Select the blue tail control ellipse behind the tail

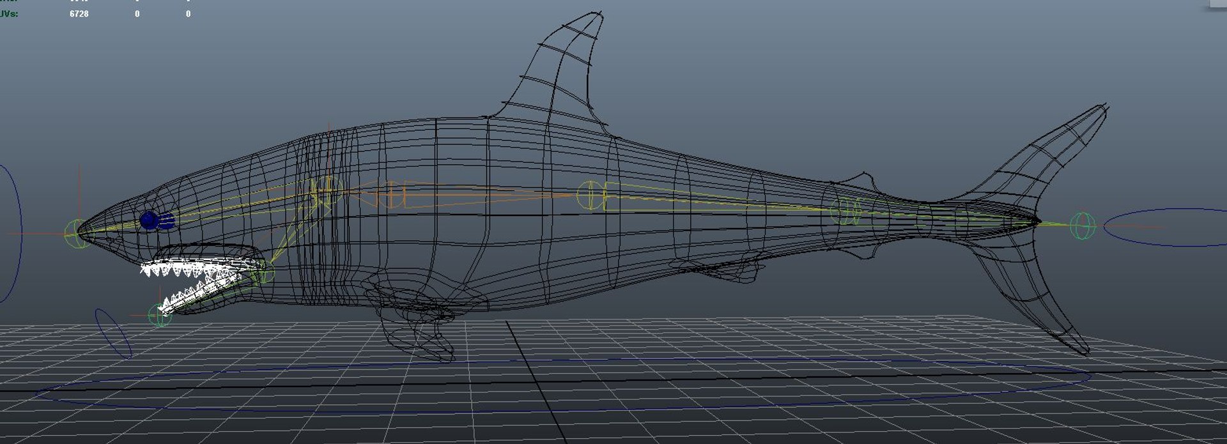click(x=1166, y=227)
